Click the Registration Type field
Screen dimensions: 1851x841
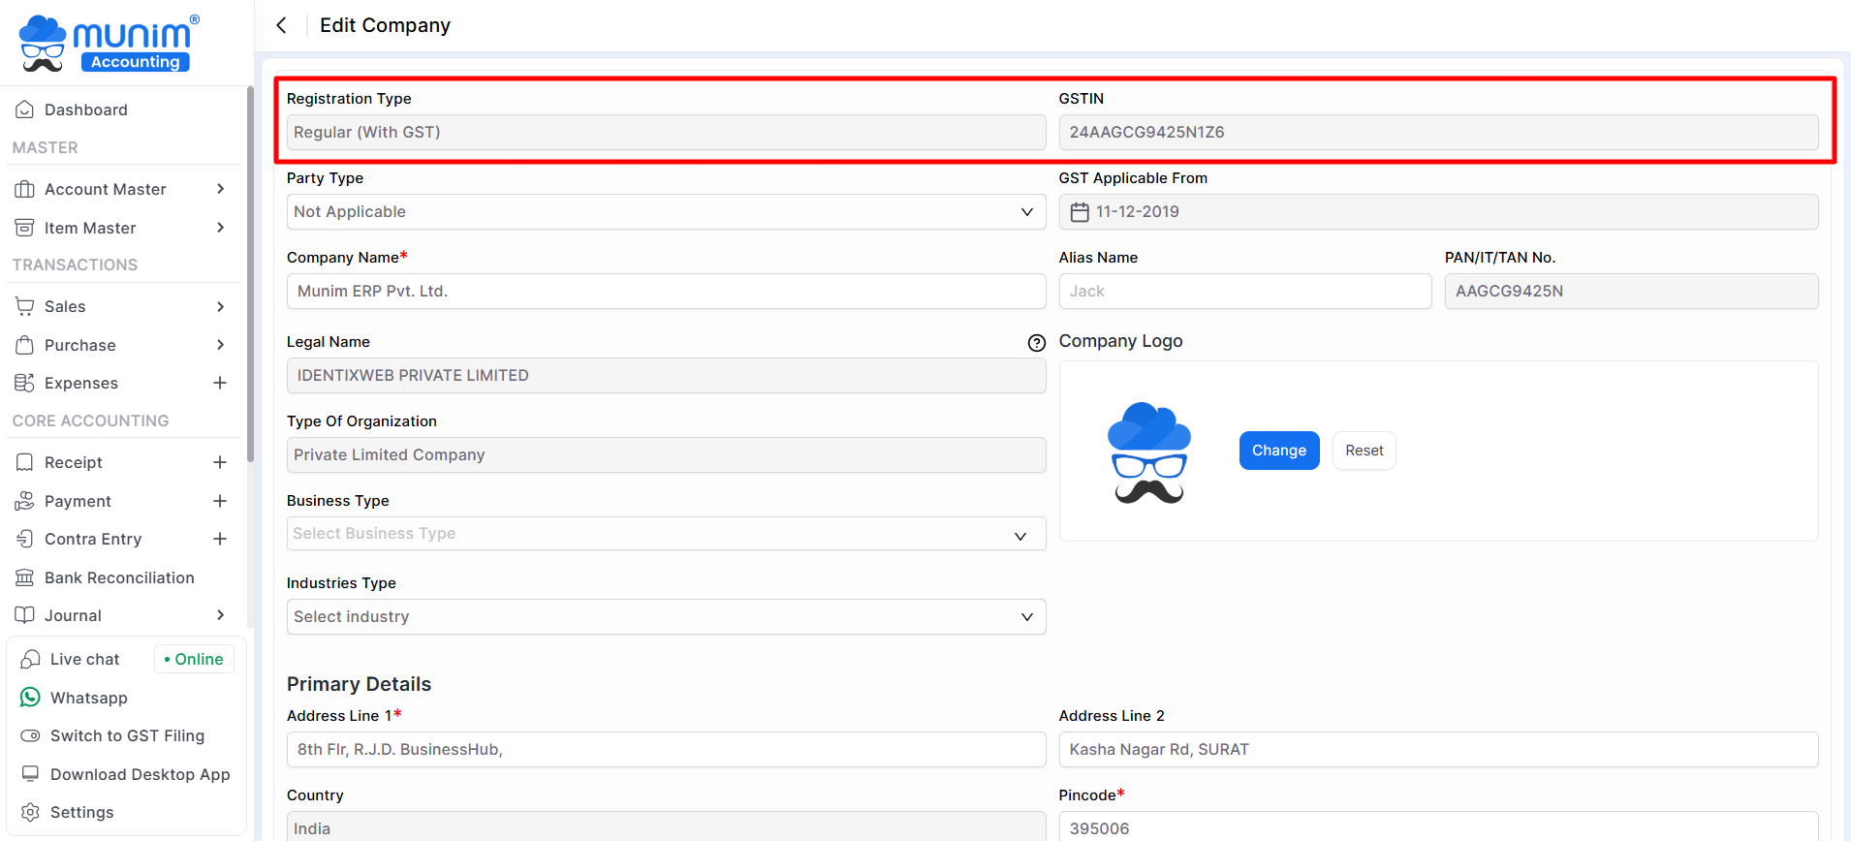[666, 133]
